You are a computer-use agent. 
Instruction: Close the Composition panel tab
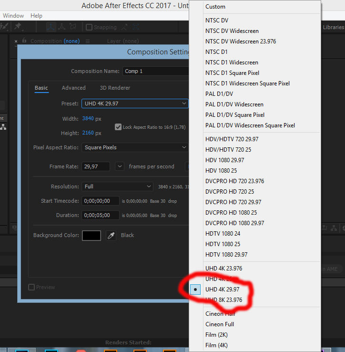(16, 41)
